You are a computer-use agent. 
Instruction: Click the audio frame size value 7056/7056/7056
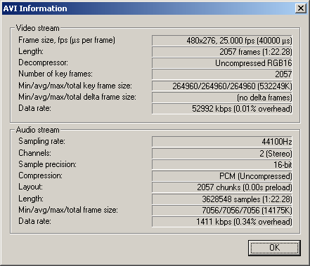[222, 211]
